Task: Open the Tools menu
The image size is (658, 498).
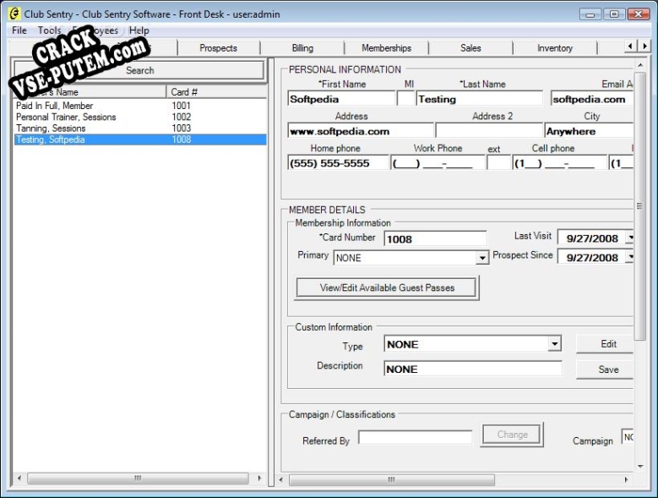Action: point(49,30)
